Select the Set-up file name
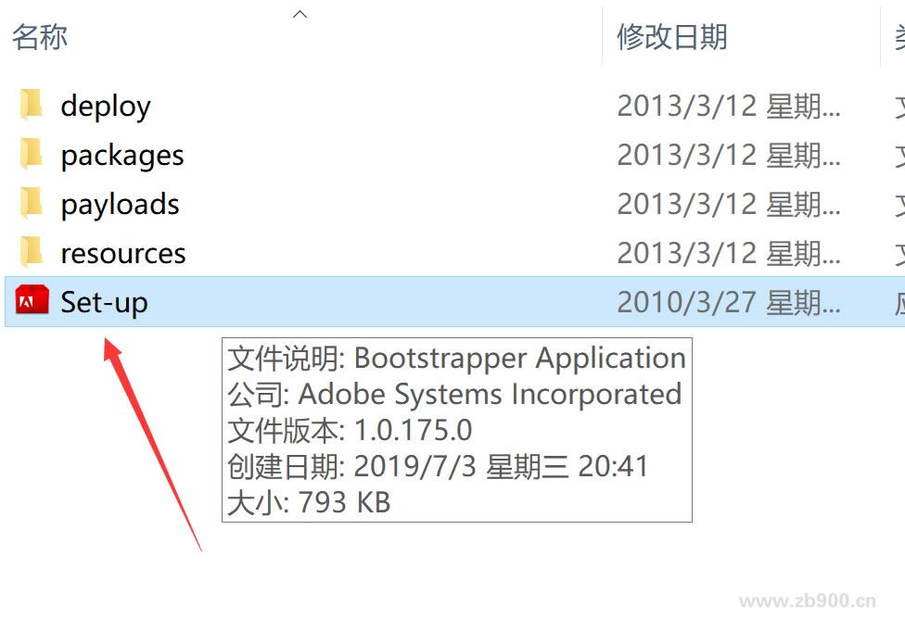The height and width of the screenshot is (631, 905). tap(104, 303)
